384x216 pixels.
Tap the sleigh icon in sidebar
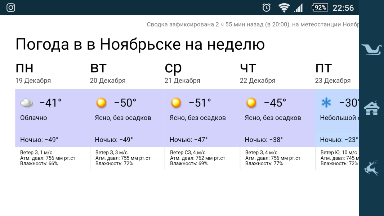[x=371, y=49]
